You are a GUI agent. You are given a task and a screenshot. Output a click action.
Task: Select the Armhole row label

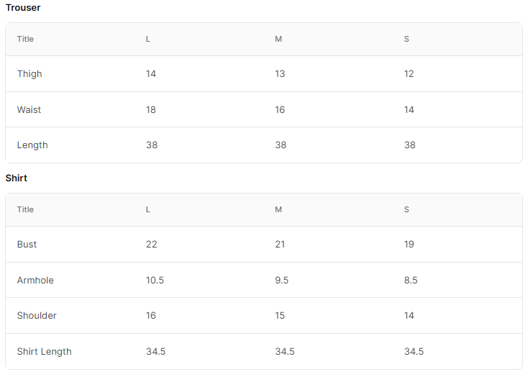pos(35,280)
